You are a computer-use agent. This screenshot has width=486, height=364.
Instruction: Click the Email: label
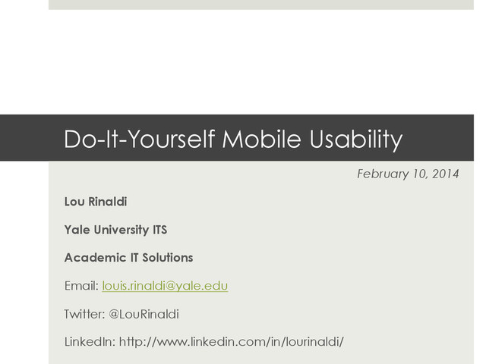81,286
